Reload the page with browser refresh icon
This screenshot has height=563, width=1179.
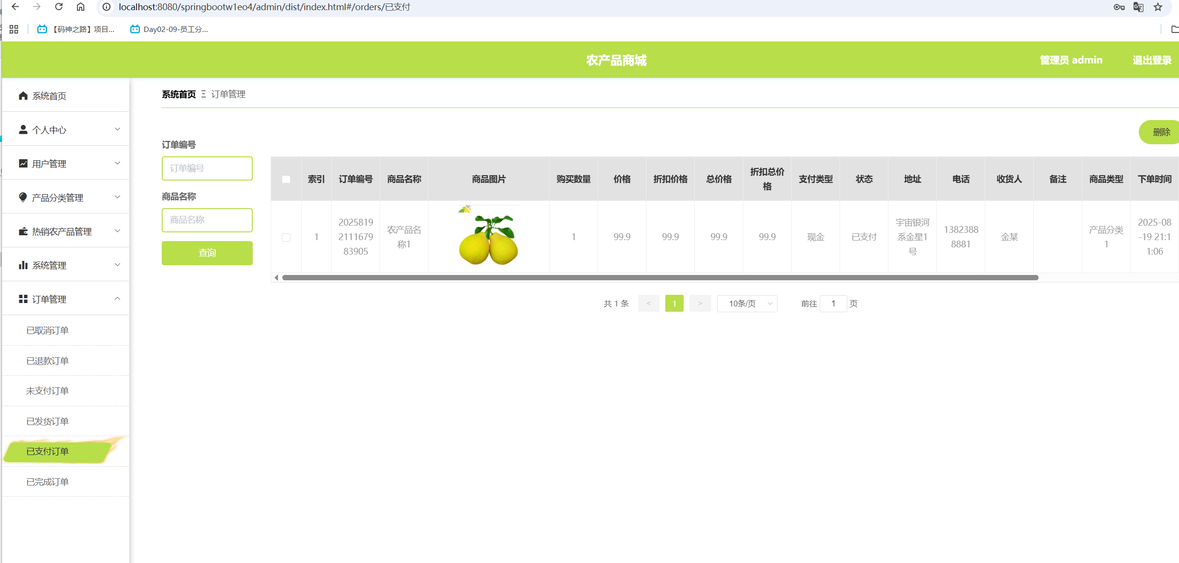click(x=59, y=7)
